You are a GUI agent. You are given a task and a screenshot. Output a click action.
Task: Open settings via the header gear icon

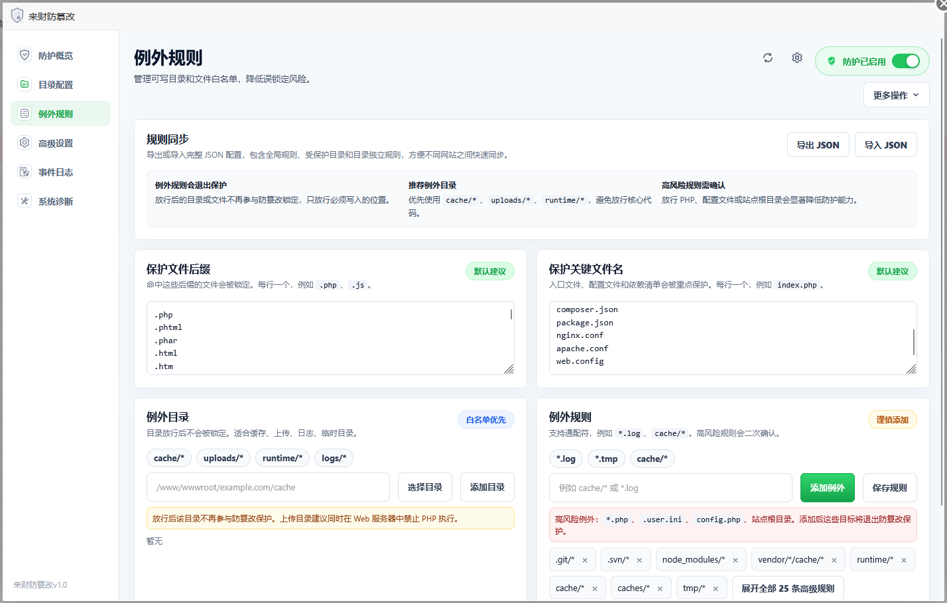(x=797, y=58)
